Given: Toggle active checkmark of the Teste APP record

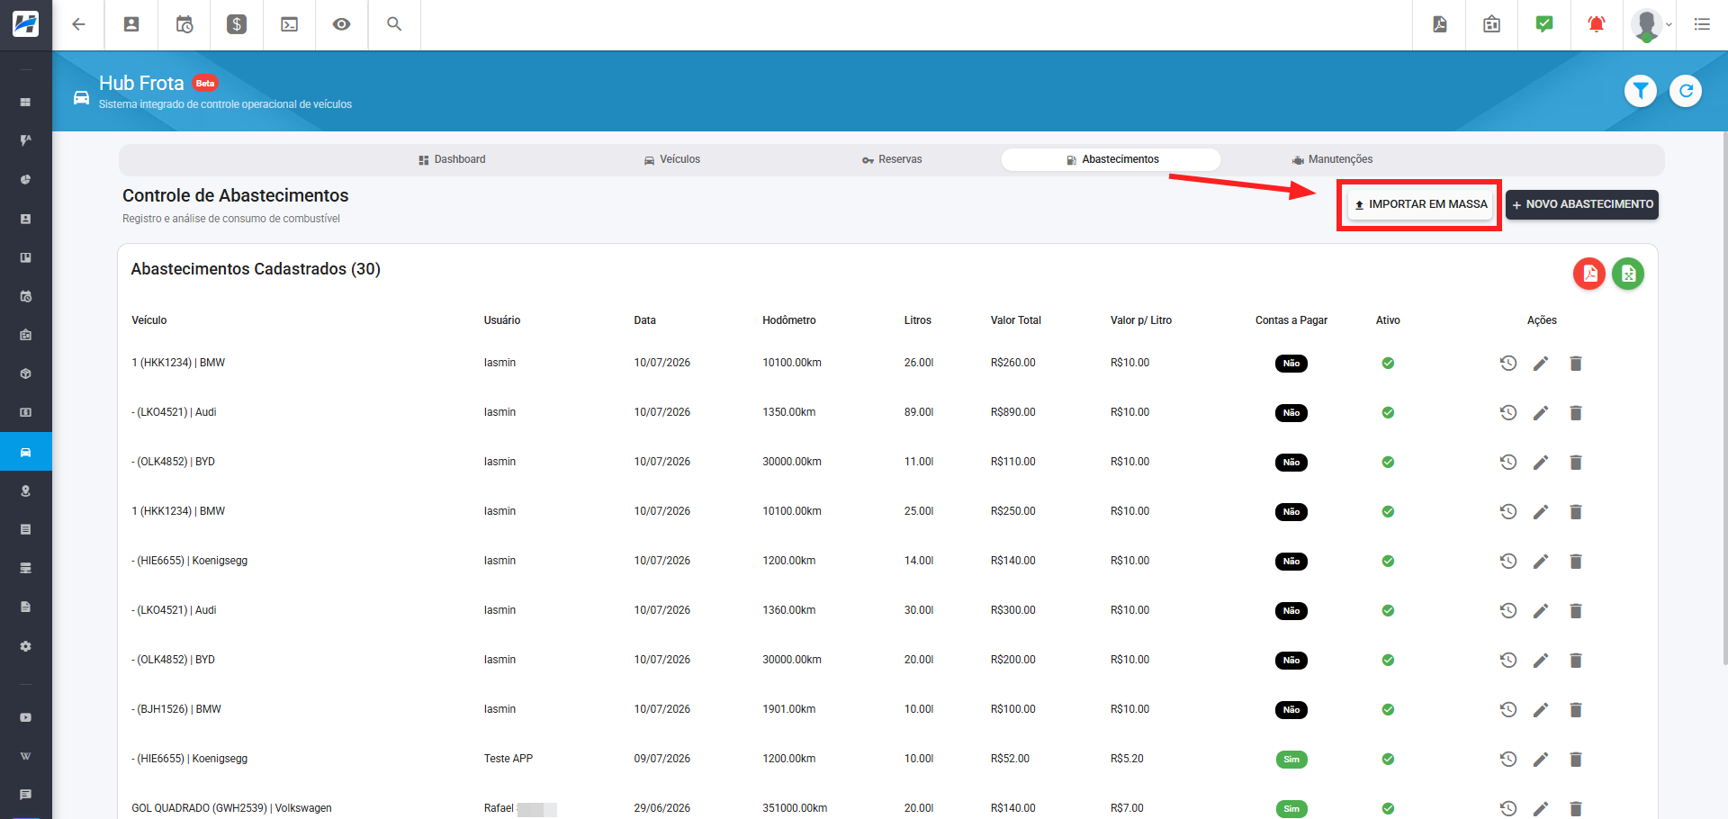Looking at the screenshot, I should [1388, 759].
